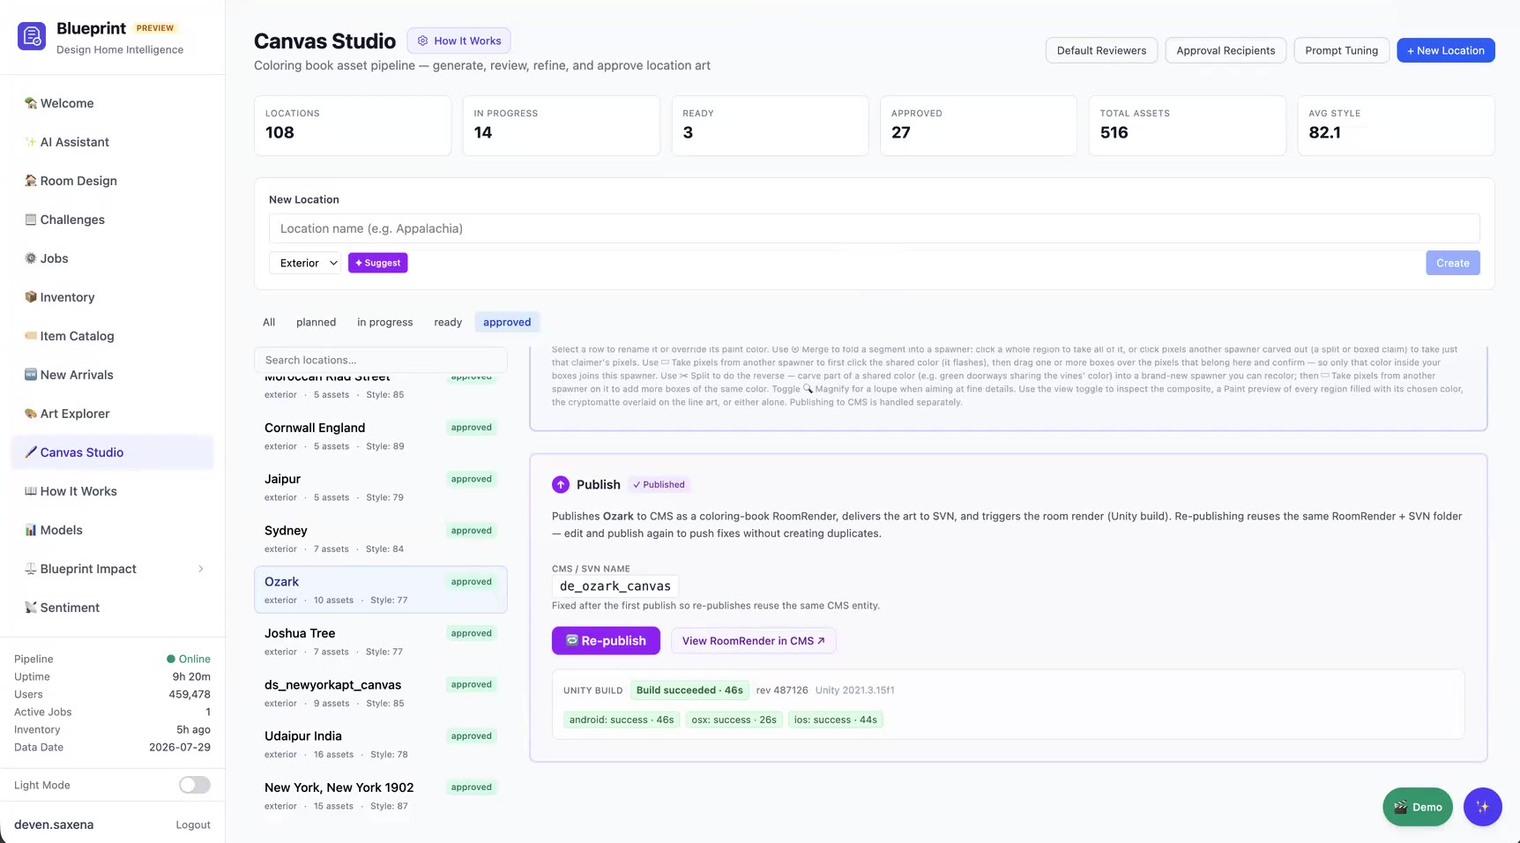Expand the Blueprint Impact menu chevron
This screenshot has height=843, width=1520.
pyautogui.click(x=201, y=569)
